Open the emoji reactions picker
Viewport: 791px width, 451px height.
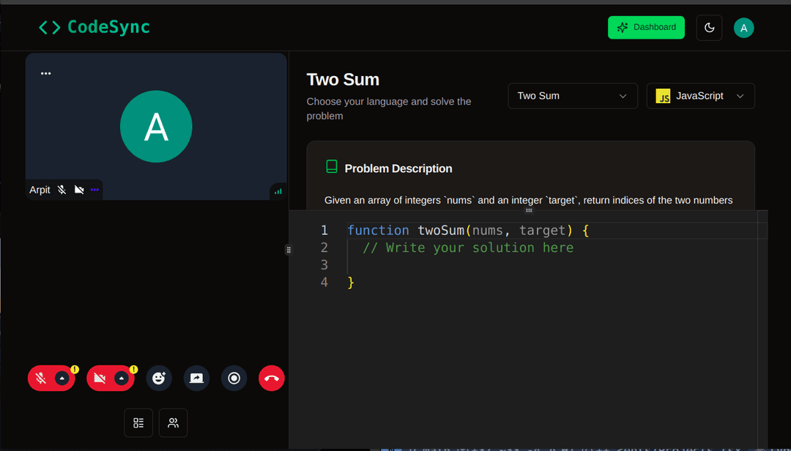pos(159,378)
